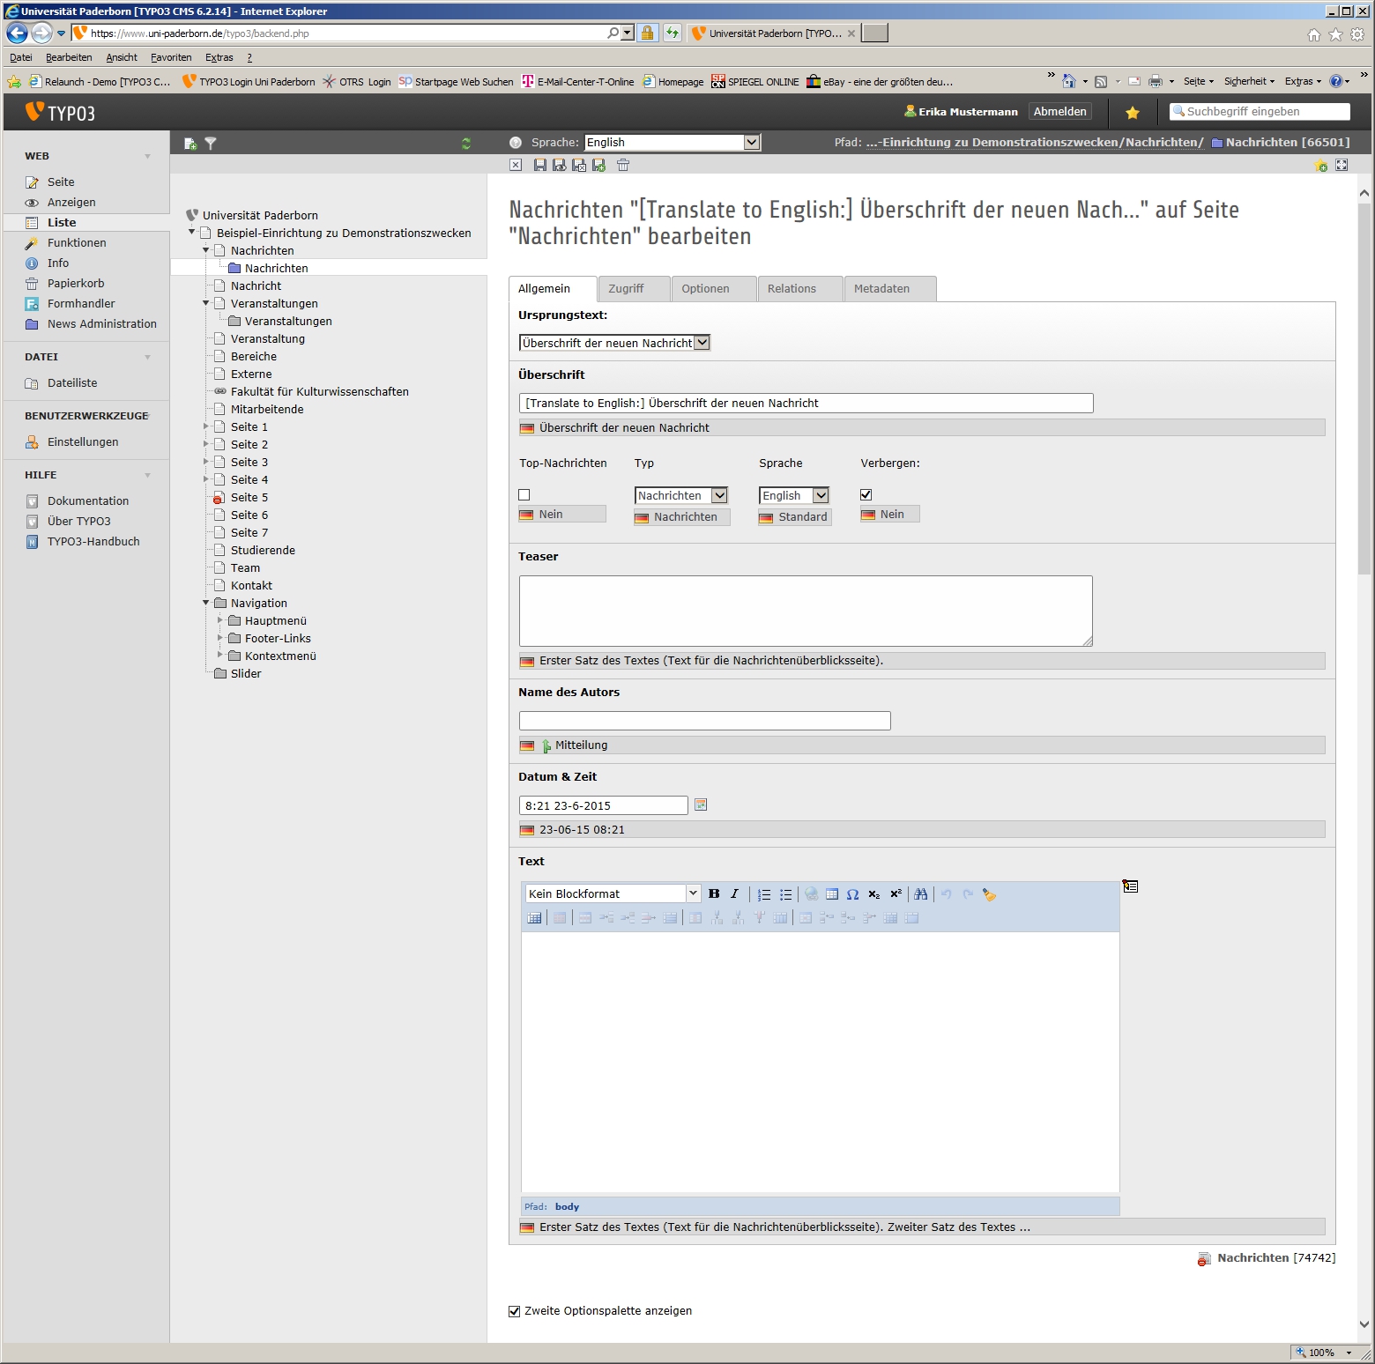Toggle italic in the text editor

(x=734, y=893)
